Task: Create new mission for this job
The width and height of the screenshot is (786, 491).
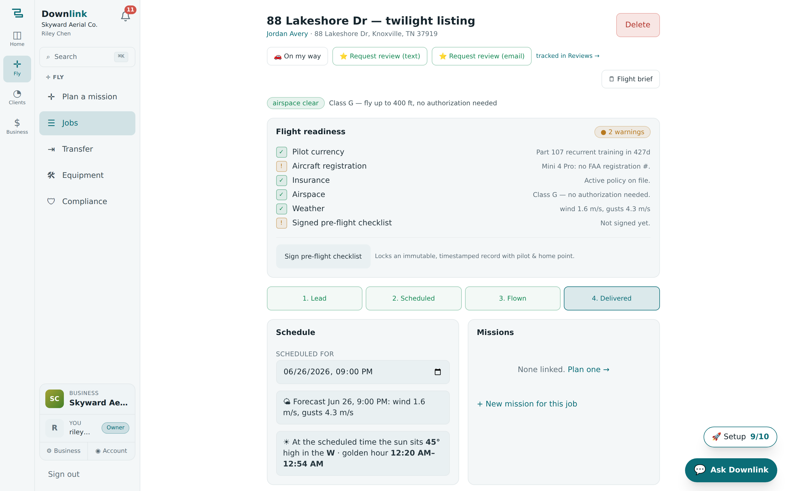Action: pyautogui.click(x=527, y=404)
